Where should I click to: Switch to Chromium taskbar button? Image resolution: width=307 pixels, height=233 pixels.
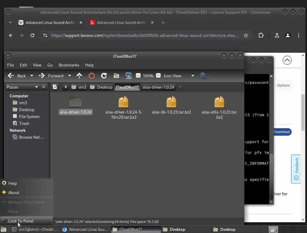tap(85, 229)
